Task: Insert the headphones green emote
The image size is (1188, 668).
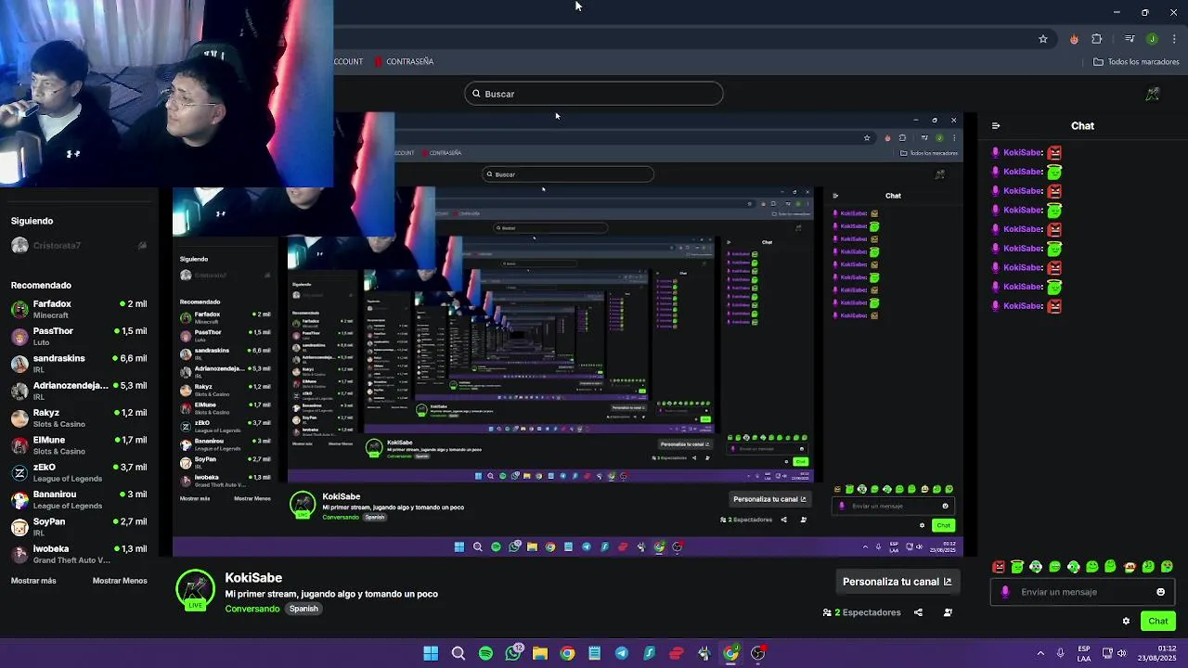Action: [1036, 567]
